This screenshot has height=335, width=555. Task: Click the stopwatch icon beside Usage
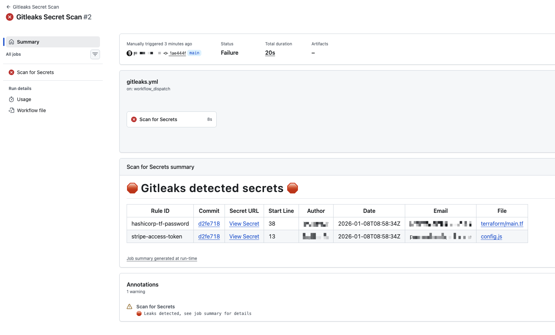coord(11,99)
